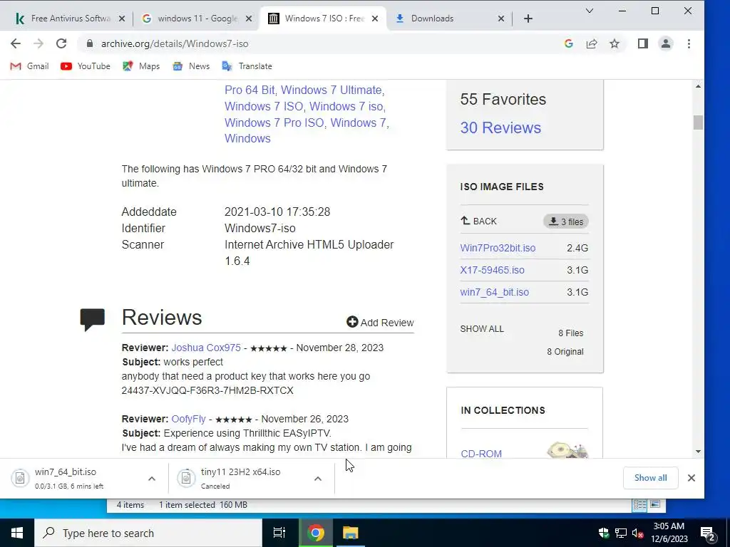This screenshot has height=547, width=730.
Task: Go back to the previous page
Action: coord(16,43)
